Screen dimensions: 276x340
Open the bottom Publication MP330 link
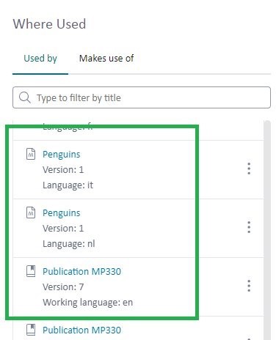[81, 330]
